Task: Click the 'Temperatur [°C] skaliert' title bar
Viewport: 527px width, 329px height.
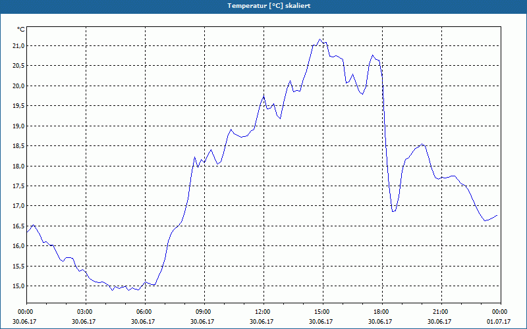Action: [263, 6]
